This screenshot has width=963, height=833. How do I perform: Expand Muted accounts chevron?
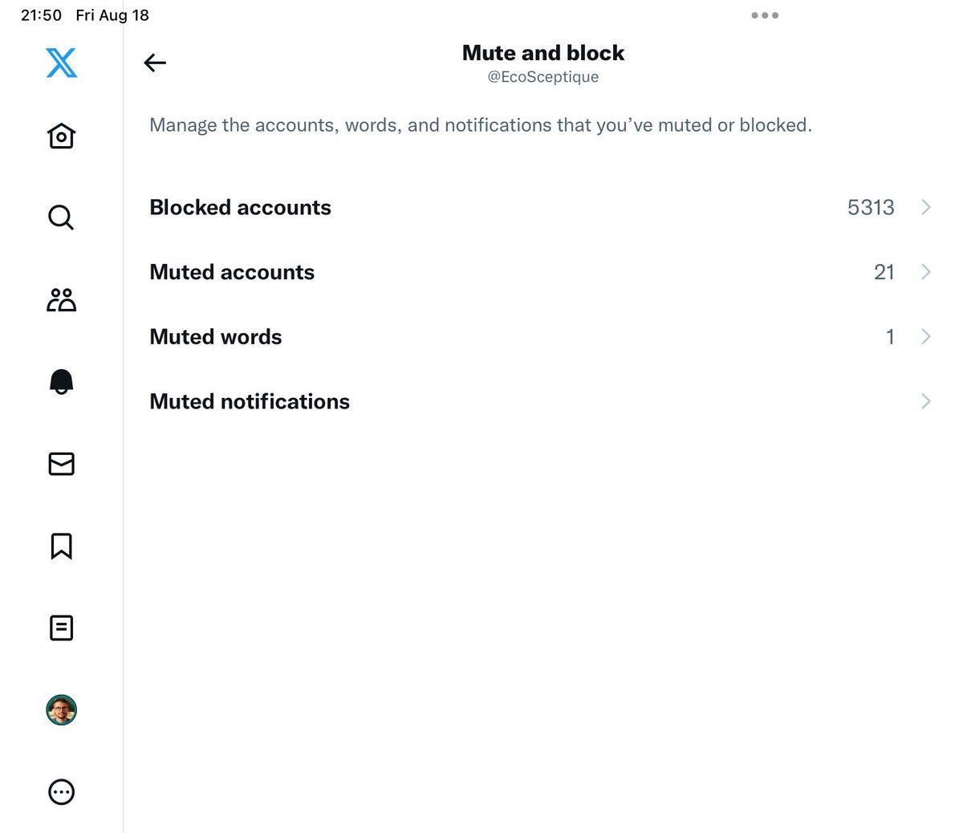point(926,272)
